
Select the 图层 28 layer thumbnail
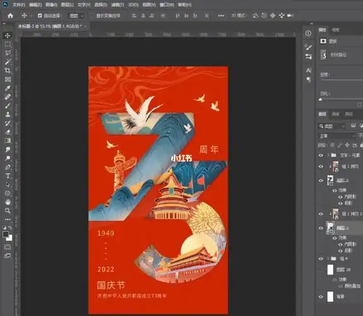point(330,270)
